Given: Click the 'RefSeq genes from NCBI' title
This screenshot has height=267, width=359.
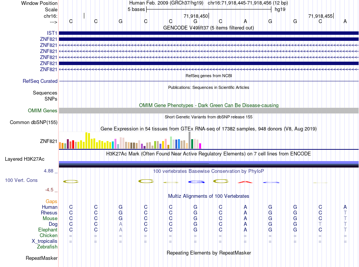Looking at the screenshot, I should (x=209, y=76).
